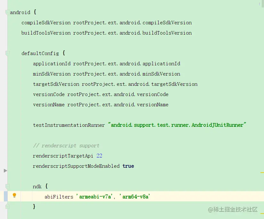The height and width of the screenshot is (219, 264).
Task: Click the AndroidJUnitRunner string literal
Action: (x=177, y=125)
